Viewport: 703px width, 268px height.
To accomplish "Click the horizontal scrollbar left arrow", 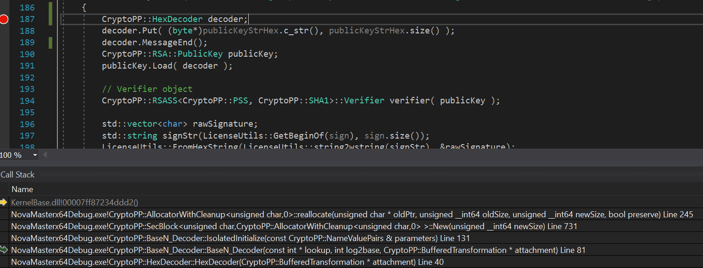I will 45,155.
